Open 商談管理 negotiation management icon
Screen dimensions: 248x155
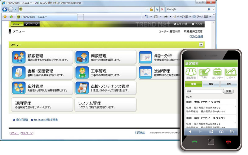(82, 57)
